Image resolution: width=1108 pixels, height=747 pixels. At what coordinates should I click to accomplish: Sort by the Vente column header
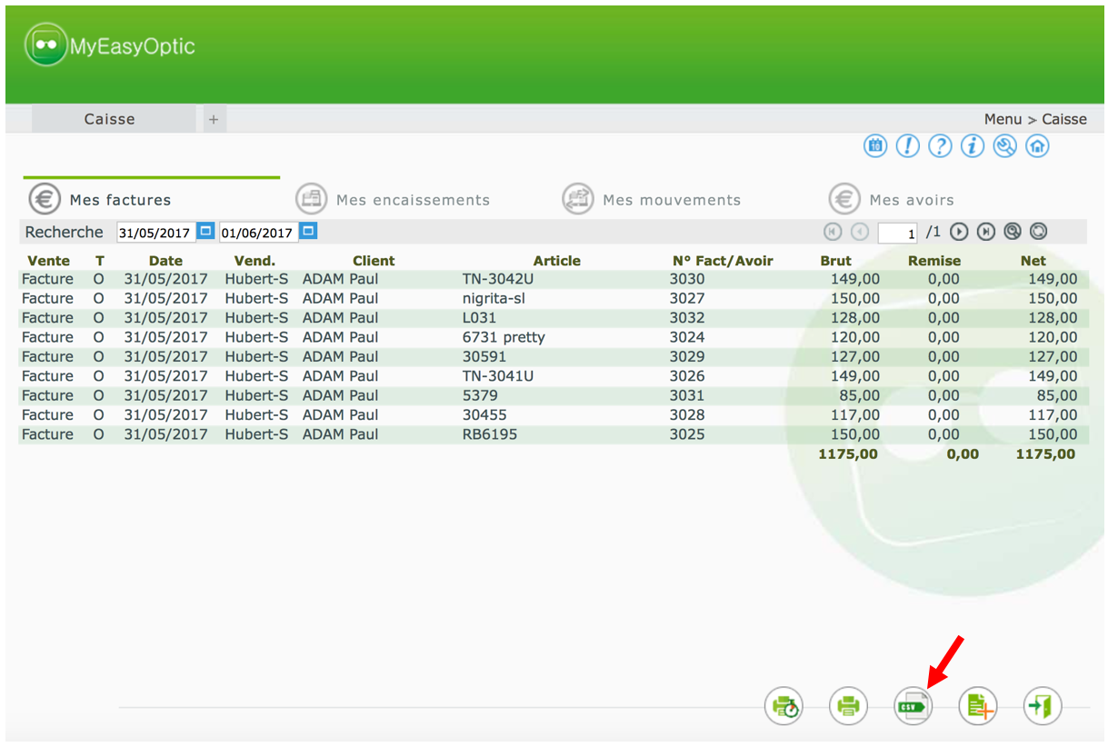click(x=48, y=261)
